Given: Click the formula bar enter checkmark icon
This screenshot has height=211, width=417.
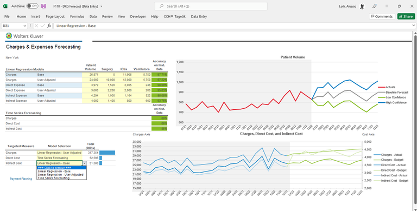Looking at the screenshot, I should coord(42,26).
